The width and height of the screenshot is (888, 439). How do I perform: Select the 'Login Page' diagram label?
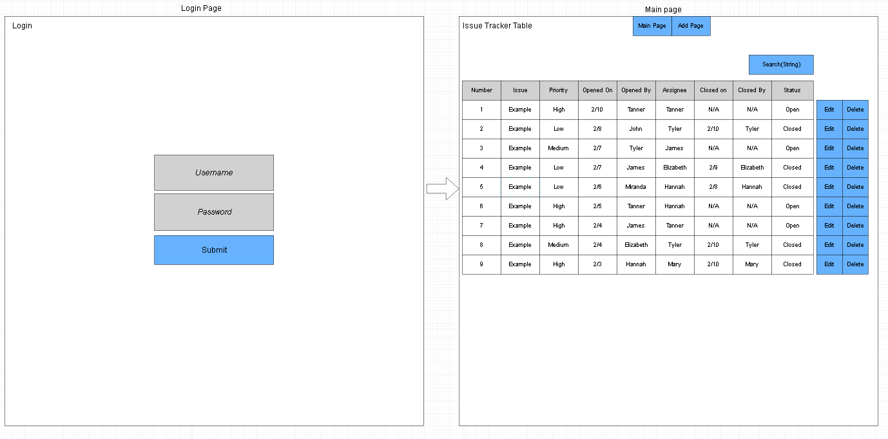[x=201, y=8]
